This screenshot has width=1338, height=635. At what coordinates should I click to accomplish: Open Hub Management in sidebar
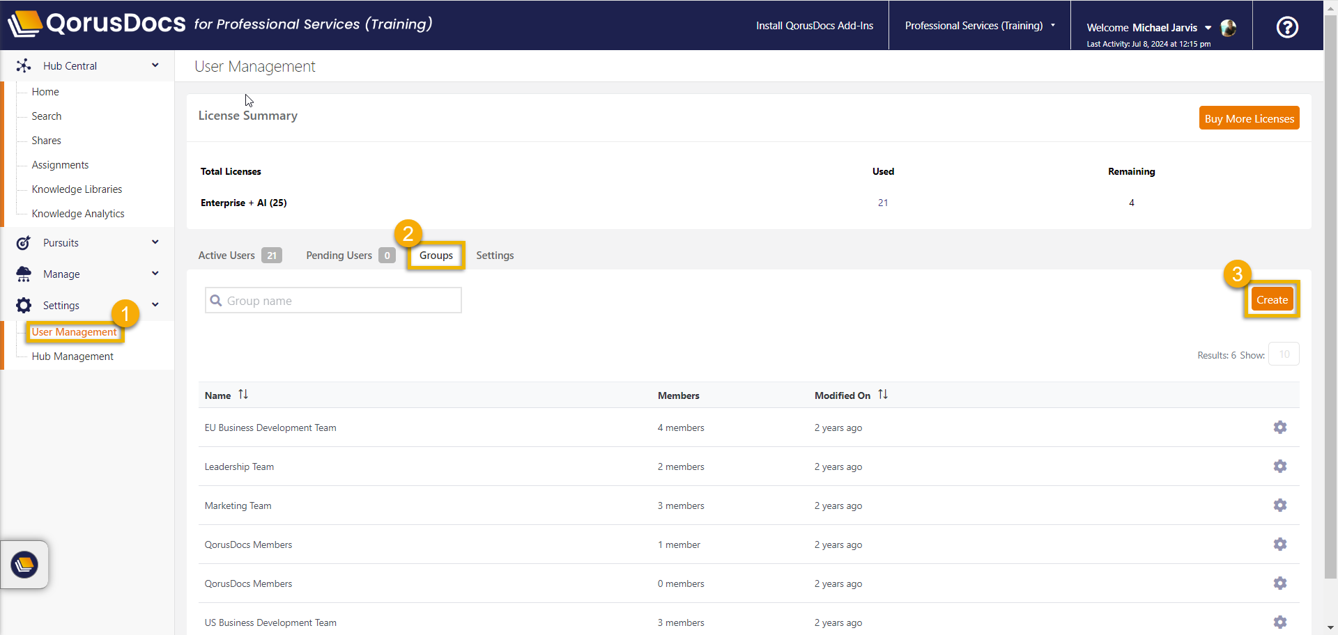click(x=72, y=356)
